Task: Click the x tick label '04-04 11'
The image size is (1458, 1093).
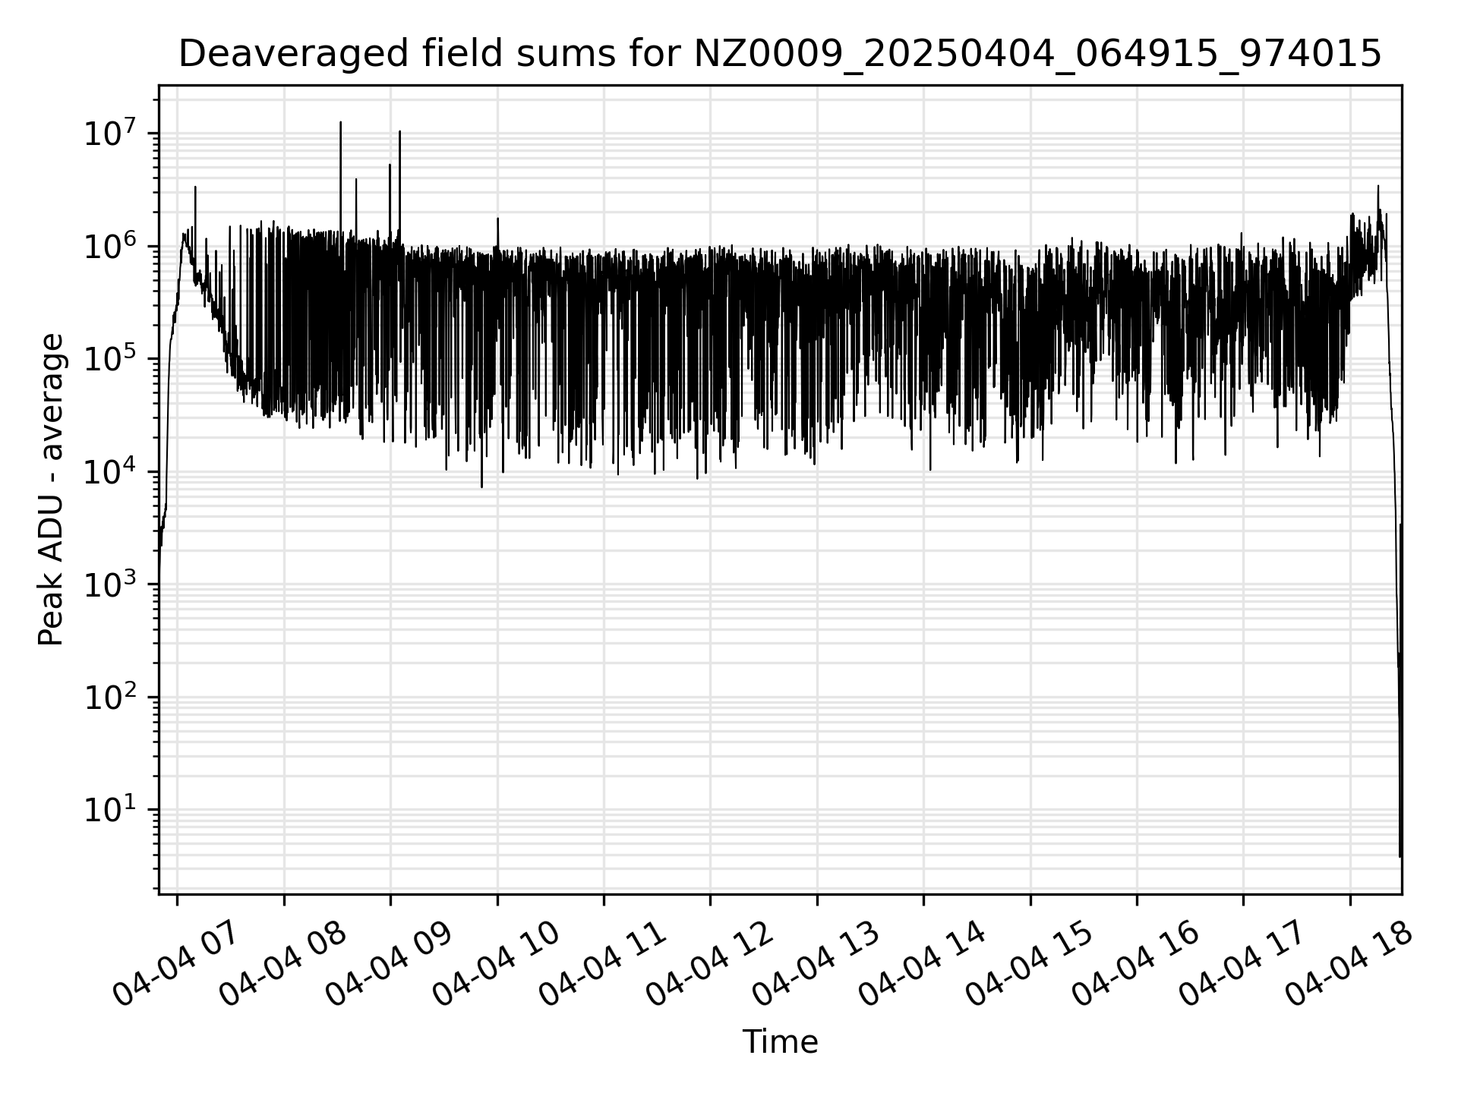Action: tap(604, 964)
